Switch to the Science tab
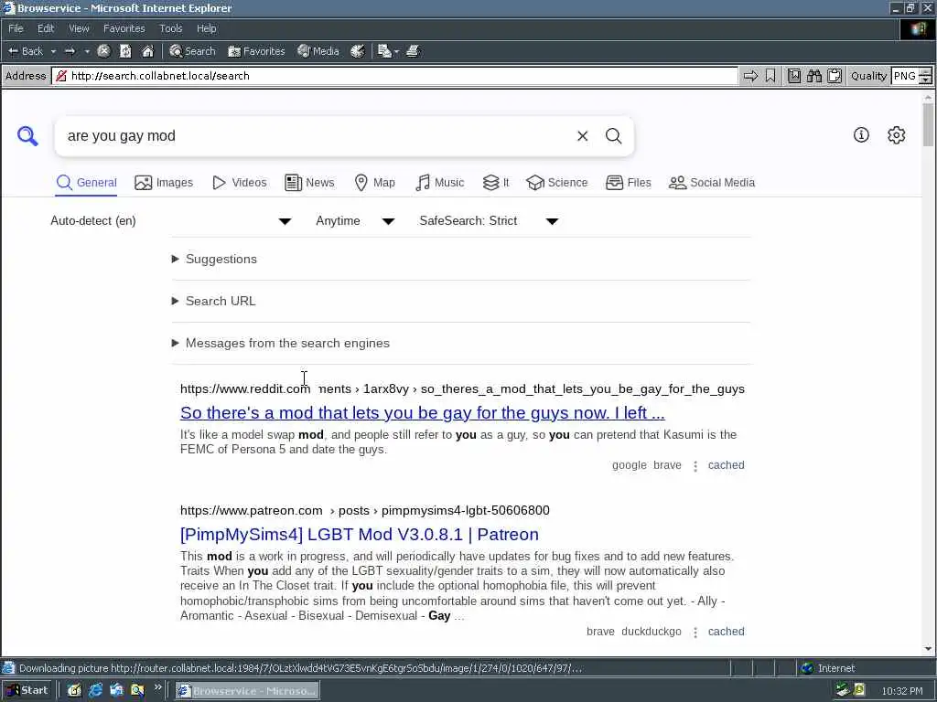 (557, 183)
